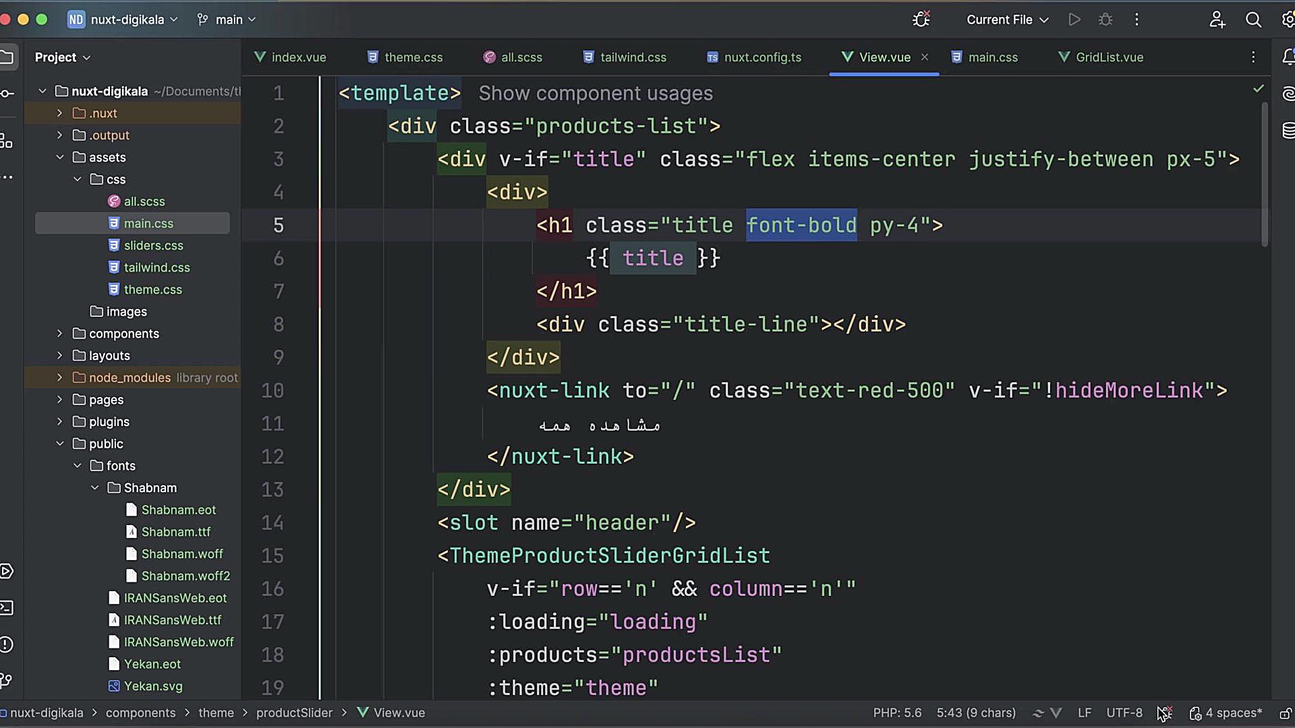
Task: Expand the .output folder
Action: (x=59, y=135)
